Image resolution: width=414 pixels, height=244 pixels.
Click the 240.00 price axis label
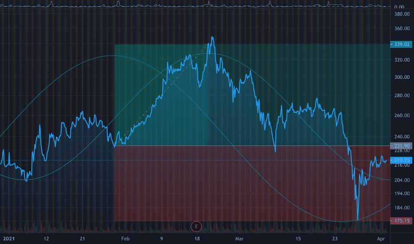[x=402, y=137]
